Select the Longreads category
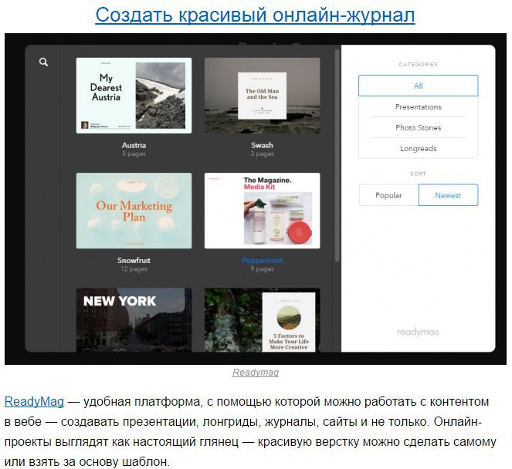512x469 pixels. (419, 148)
